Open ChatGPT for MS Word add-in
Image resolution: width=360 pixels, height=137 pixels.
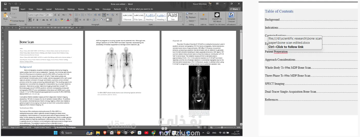tap(217, 17)
